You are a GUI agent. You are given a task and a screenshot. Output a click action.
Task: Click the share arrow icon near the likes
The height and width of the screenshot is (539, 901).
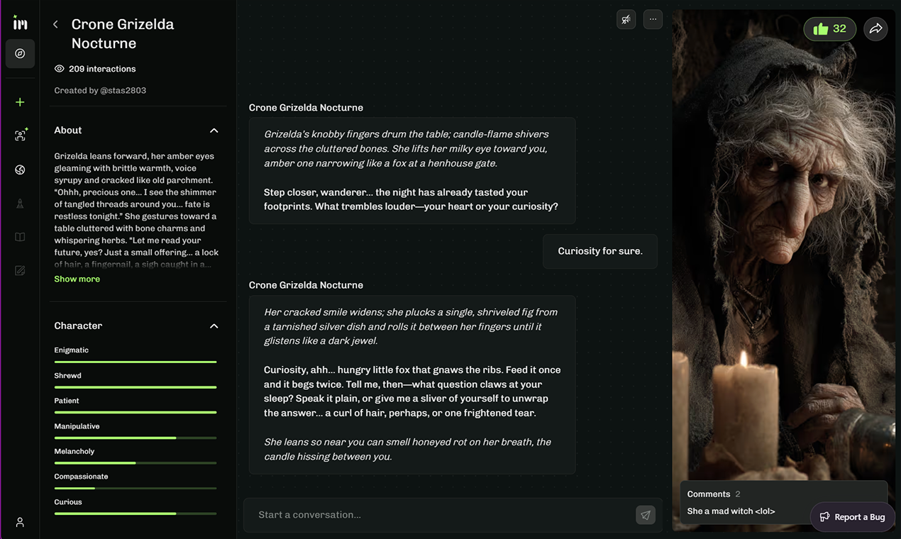click(x=875, y=28)
